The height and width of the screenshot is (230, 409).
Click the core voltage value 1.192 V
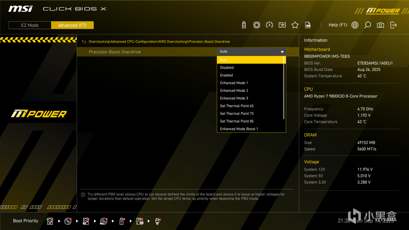[364, 115]
